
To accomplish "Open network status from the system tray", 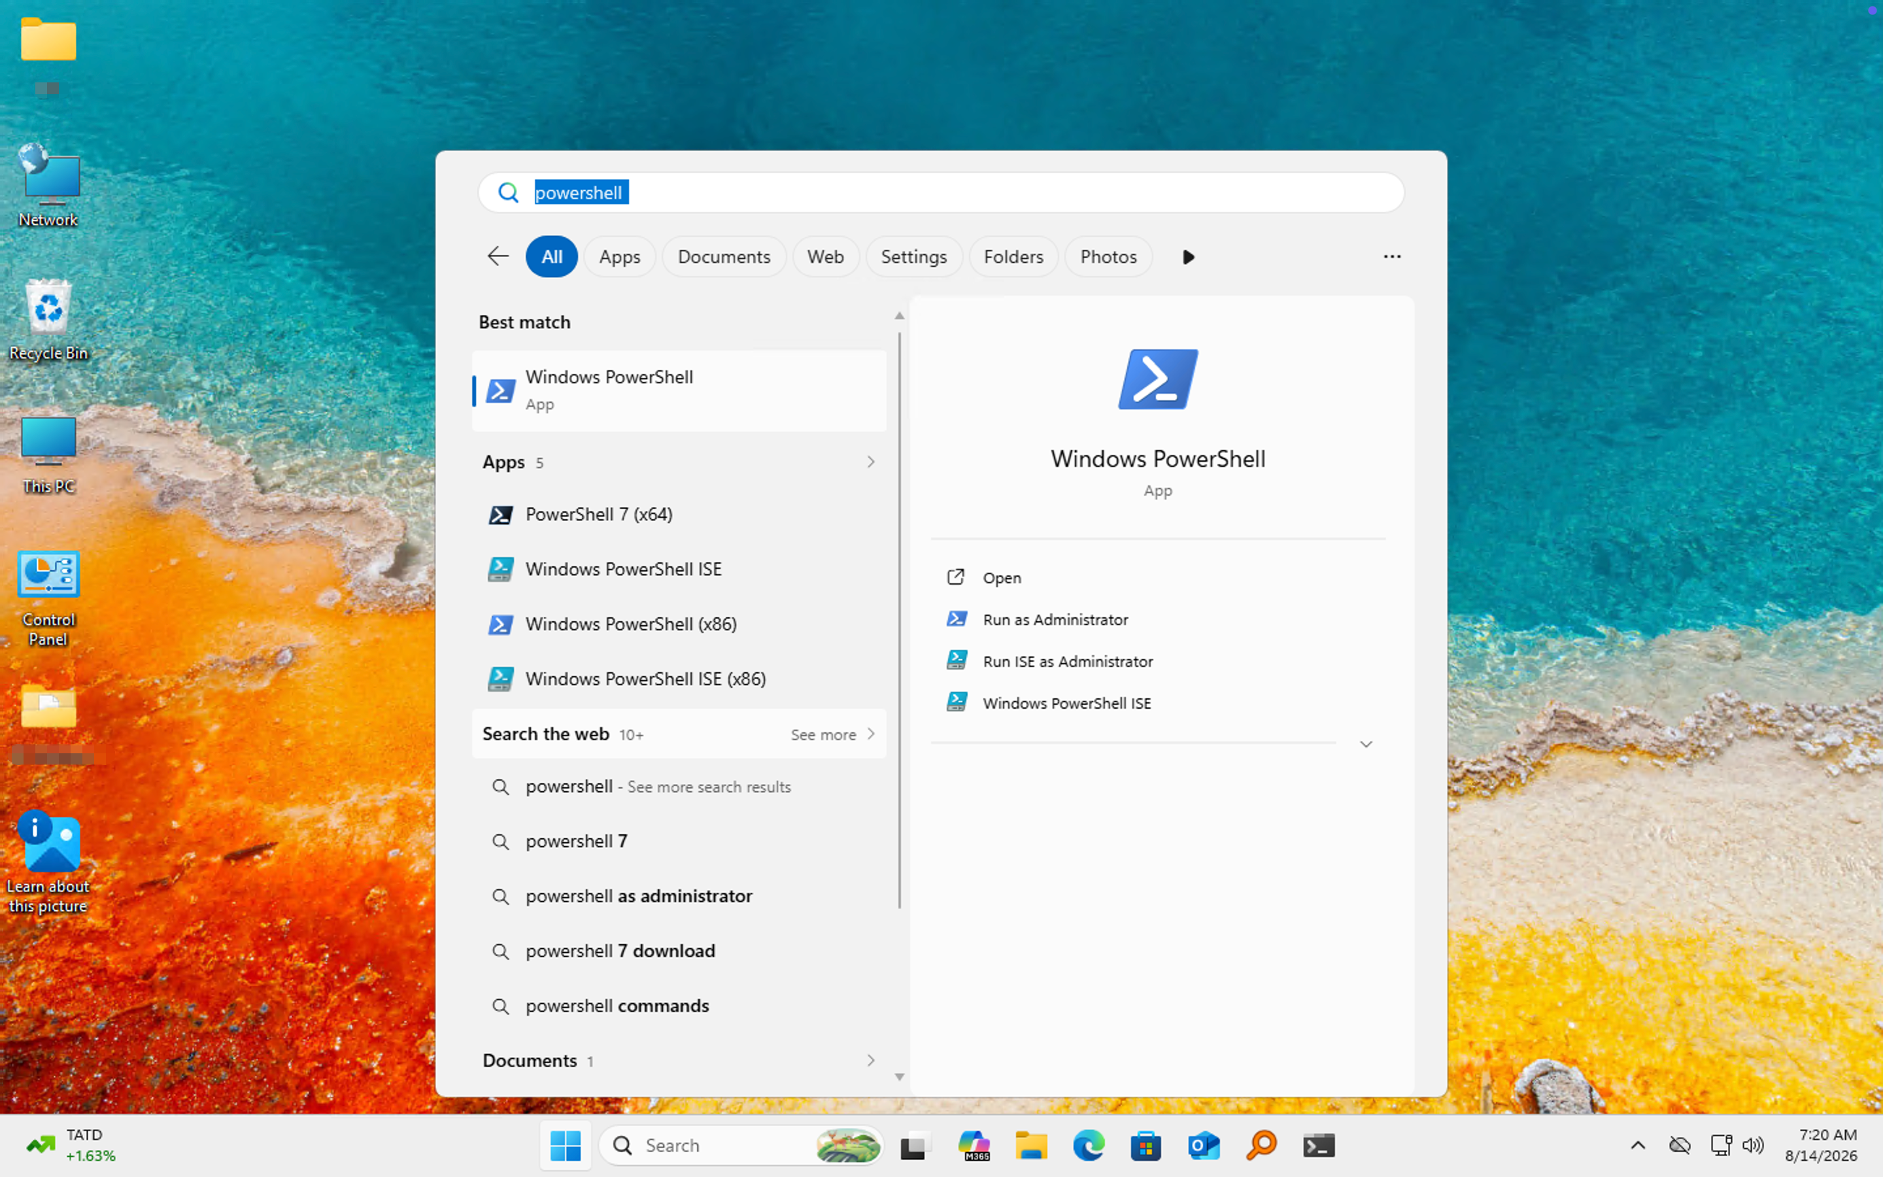I will [1720, 1145].
